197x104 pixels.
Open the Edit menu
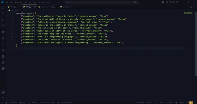pyautogui.click(x=11, y=2)
